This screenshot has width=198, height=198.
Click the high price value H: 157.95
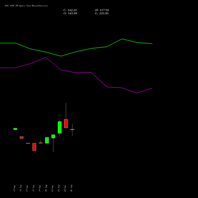[x=102, y=10]
